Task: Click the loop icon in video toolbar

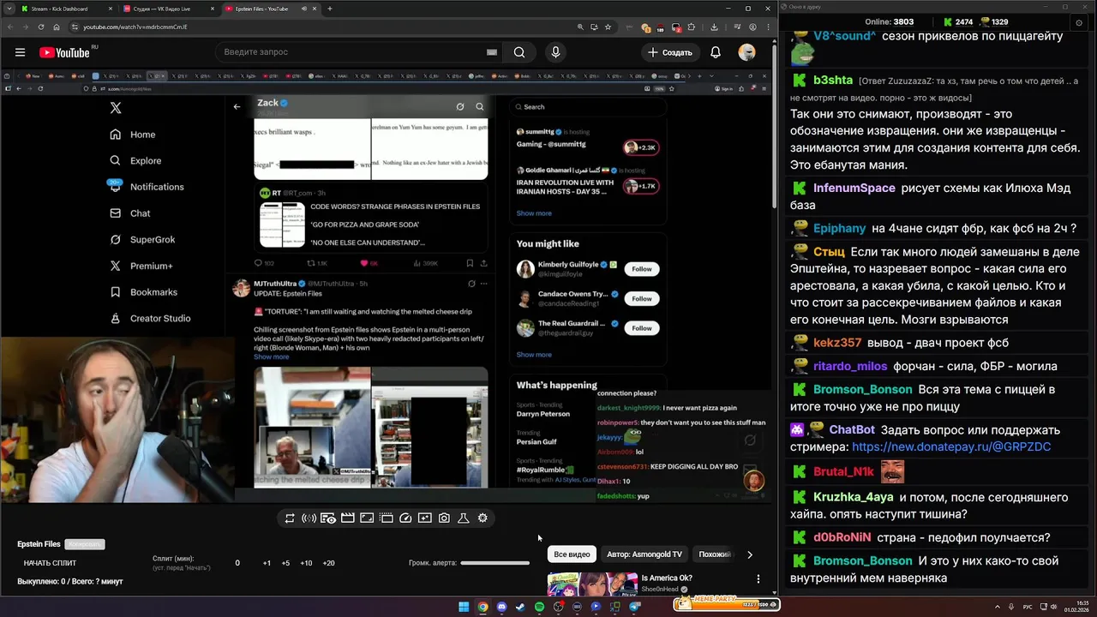Action: 290,518
